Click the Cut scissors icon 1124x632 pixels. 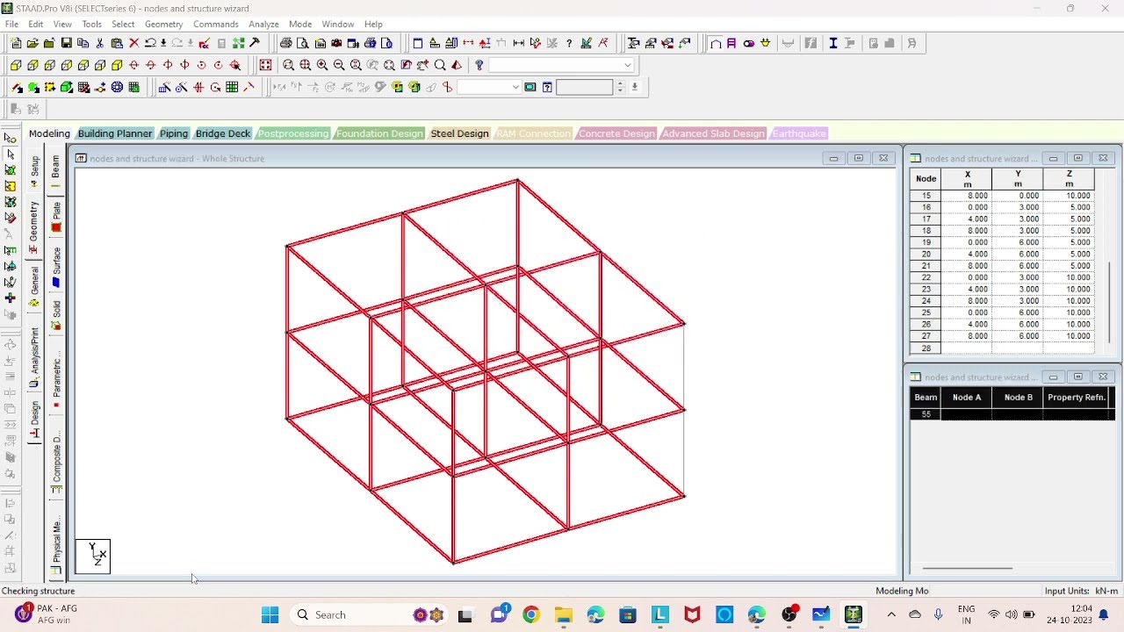coord(99,43)
